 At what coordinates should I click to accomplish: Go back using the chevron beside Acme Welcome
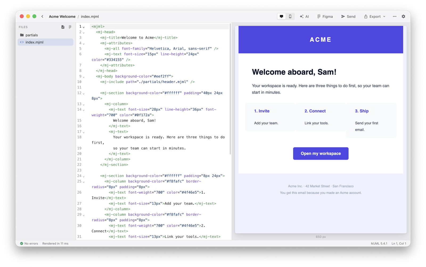pyautogui.click(x=42, y=17)
